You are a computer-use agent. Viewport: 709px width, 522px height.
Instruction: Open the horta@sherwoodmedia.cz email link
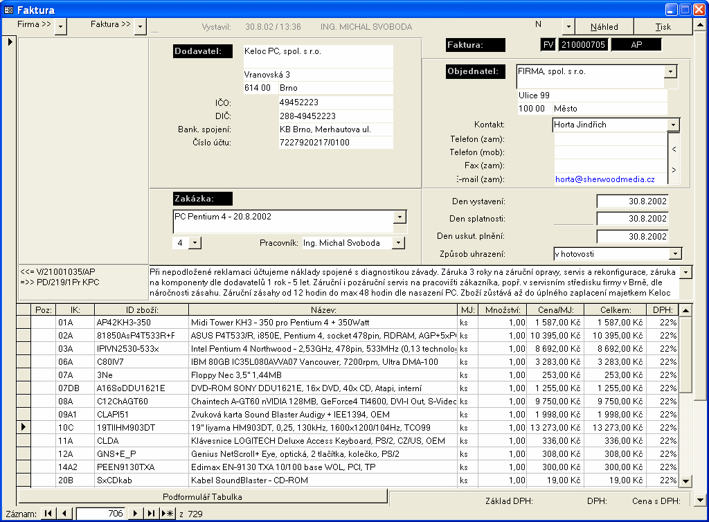coord(604,179)
